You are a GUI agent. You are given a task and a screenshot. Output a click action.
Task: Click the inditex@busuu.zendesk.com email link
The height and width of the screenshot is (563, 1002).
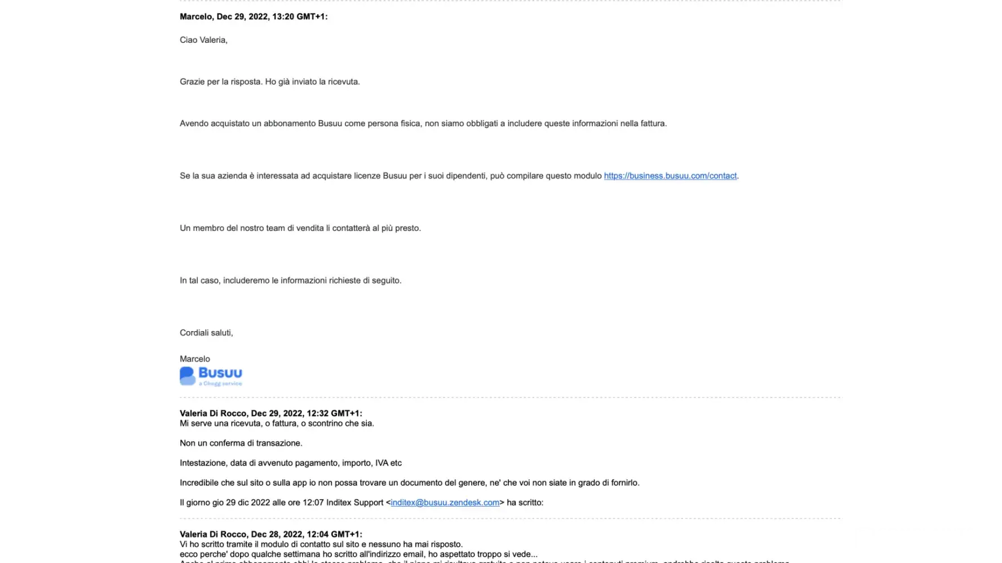(x=445, y=503)
